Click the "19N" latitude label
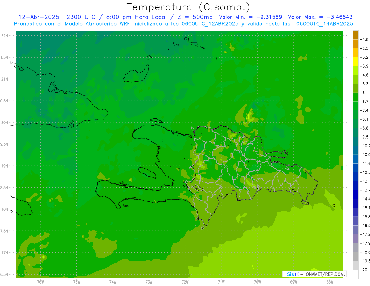Screen dimensions: 370x286 [x=5, y=166]
